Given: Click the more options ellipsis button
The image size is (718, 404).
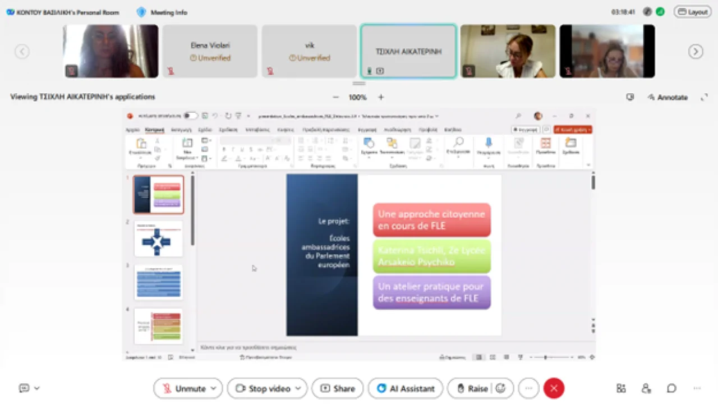Looking at the screenshot, I should [x=528, y=388].
